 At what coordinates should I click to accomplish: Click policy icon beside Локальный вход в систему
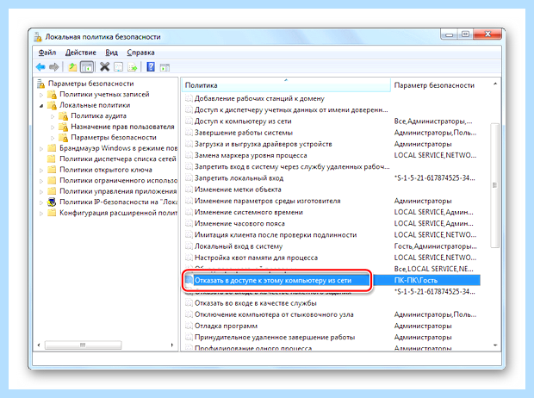point(189,246)
